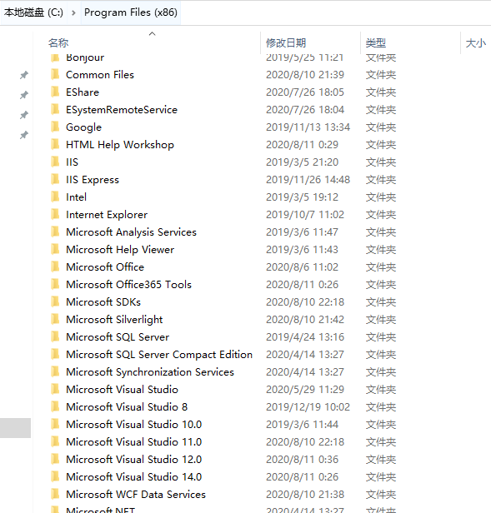Select the Microsoft Office folder name
The height and width of the screenshot is (513, 491).
pos(105,267)
